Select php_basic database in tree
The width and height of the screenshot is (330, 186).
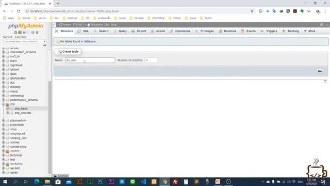coord(21,109)
